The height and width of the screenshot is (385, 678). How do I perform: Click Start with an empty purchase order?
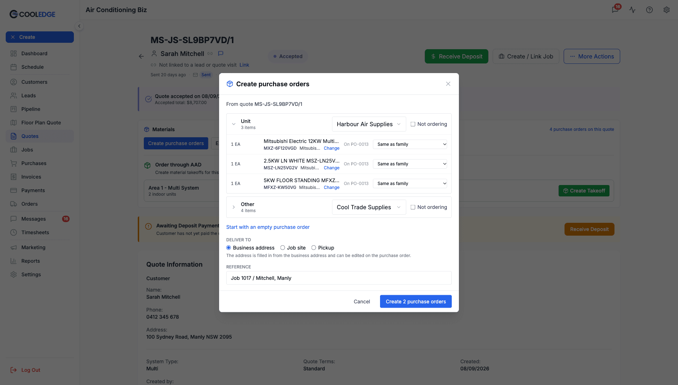click(x=268, y=227)
